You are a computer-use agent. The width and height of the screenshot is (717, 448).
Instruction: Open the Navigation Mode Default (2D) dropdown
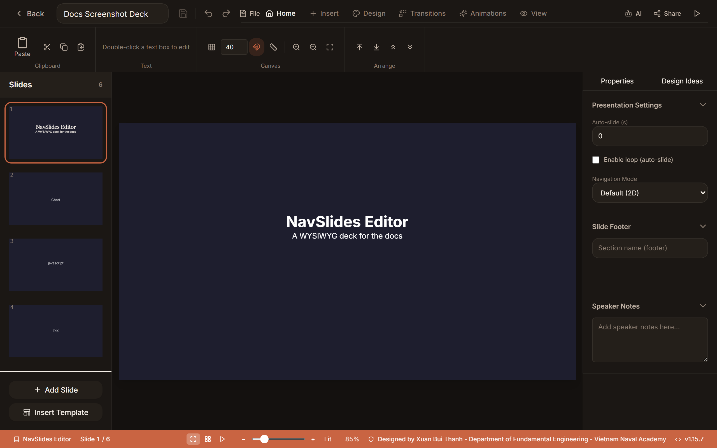click(x=650, y=193)
